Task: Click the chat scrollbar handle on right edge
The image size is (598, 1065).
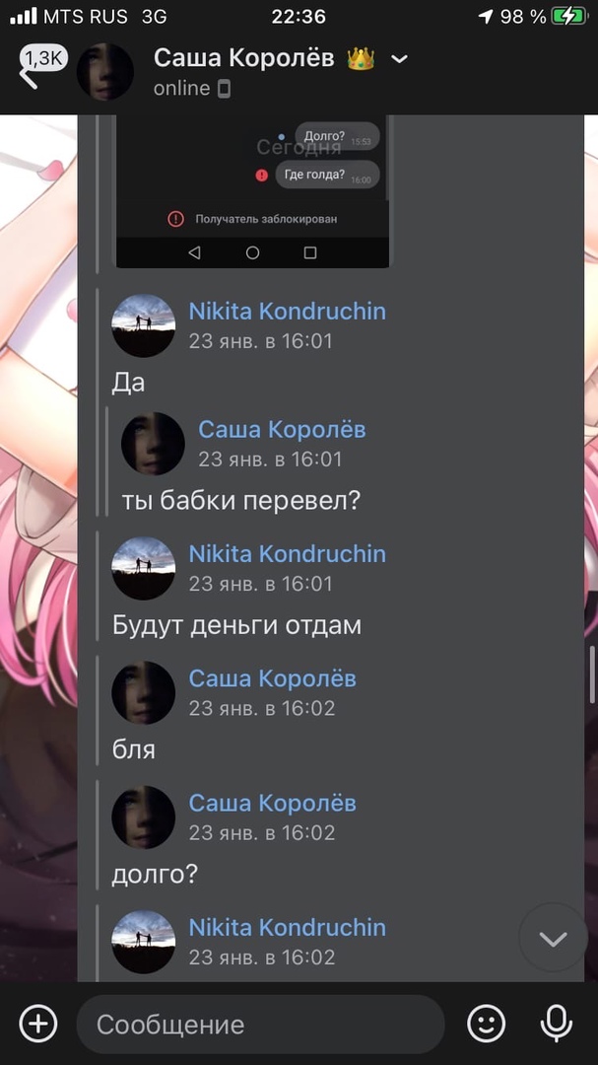Action: (592, 677)
